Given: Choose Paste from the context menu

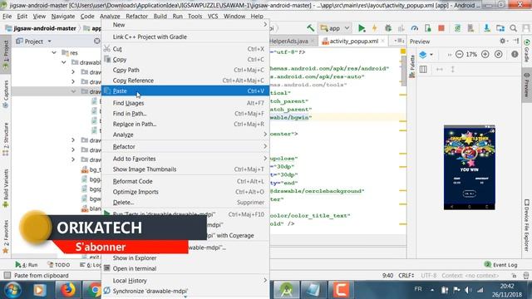Looking at the screenshot, I should 185,91.
